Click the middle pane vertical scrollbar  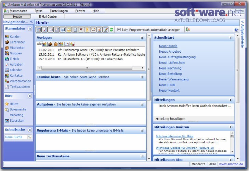pyautogui.click(x=149, y=69)
